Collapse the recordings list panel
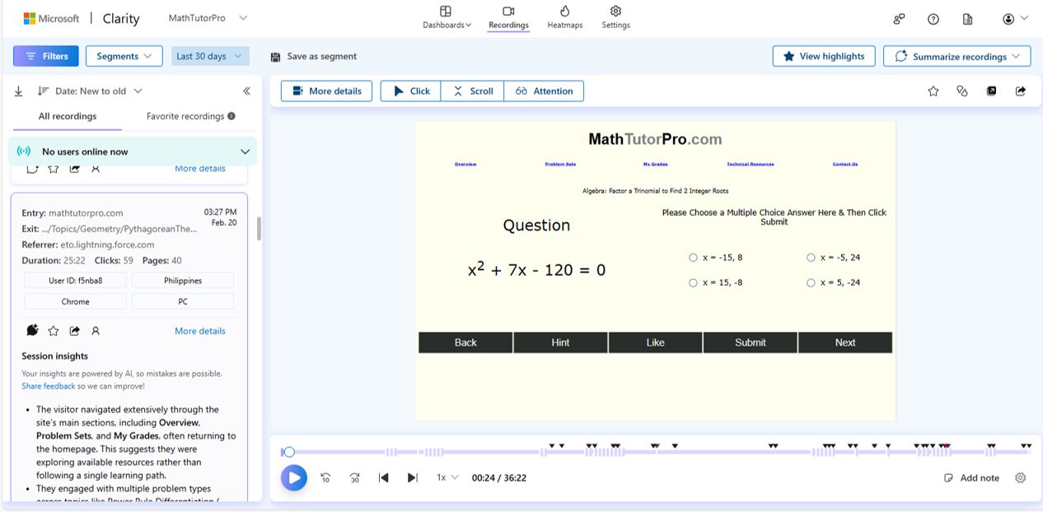This screenshot has height=512, width=1043. (246, 91)
